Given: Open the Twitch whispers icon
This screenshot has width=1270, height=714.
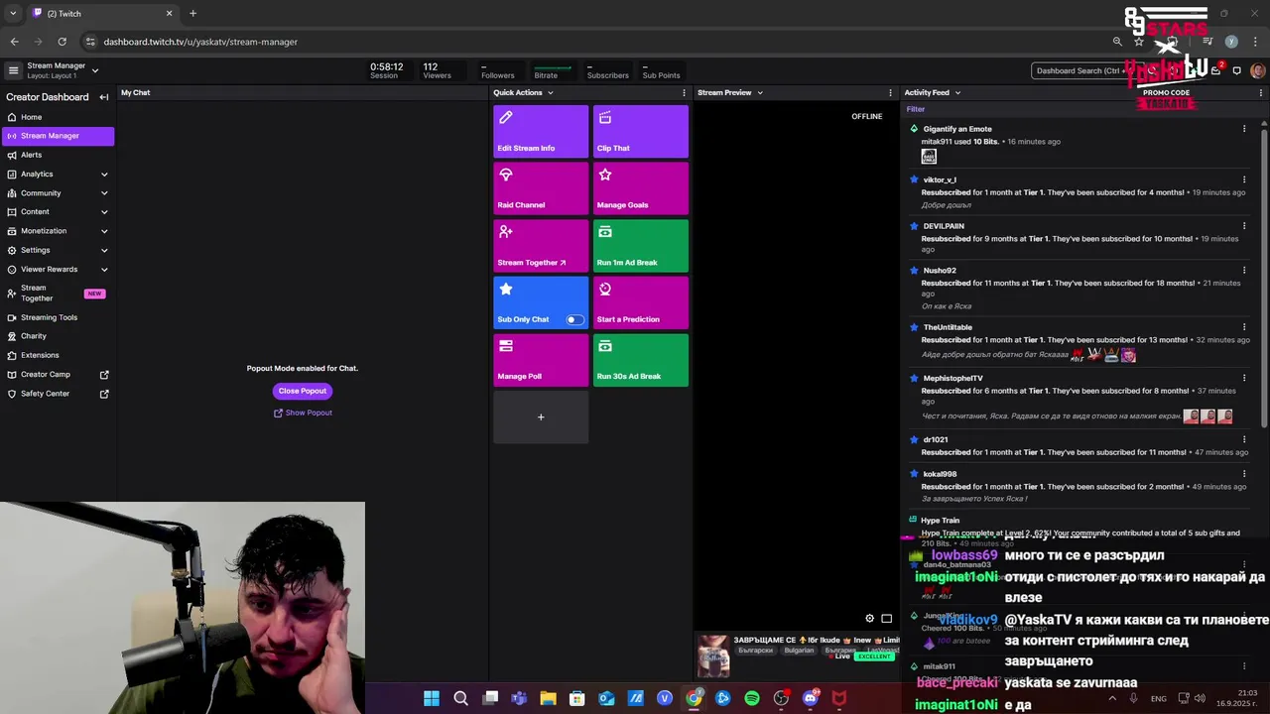Looking at the screenshot, I should click(1236, 70).
